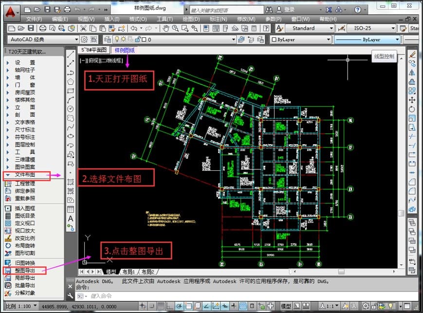Click 批量导出 in the sidebar

(24, 285)
